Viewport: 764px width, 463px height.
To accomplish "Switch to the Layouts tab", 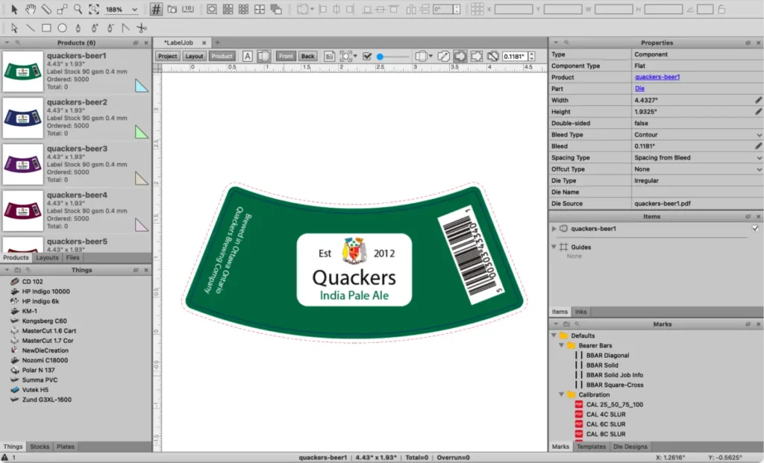I will point(46,256).
